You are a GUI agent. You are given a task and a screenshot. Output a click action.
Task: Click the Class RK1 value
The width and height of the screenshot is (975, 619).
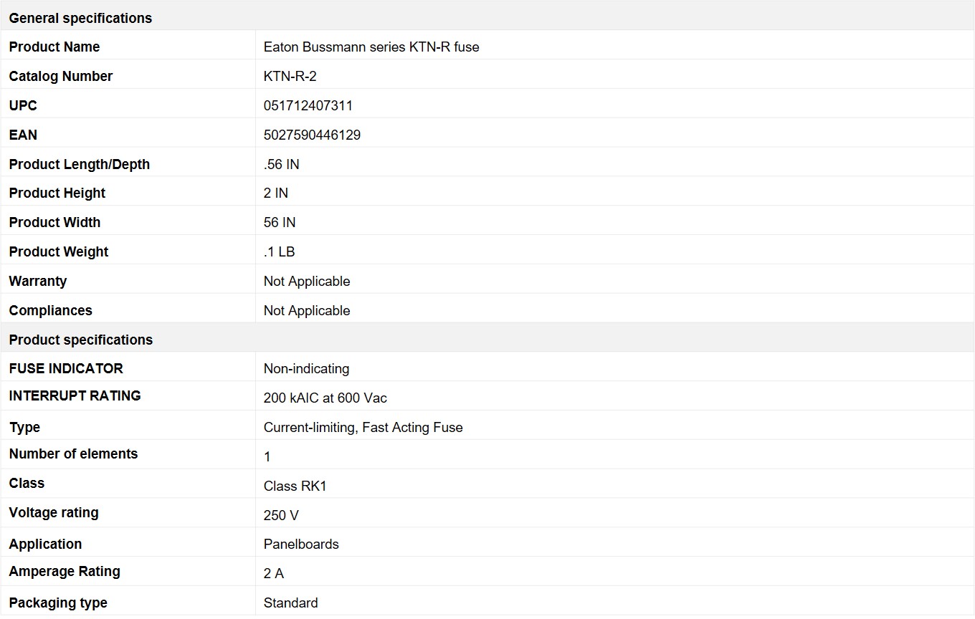point(295,486)
